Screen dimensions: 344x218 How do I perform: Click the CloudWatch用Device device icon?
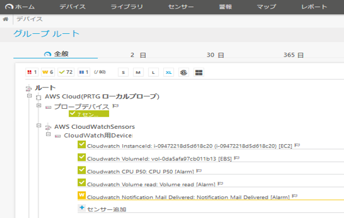point(58,136)
